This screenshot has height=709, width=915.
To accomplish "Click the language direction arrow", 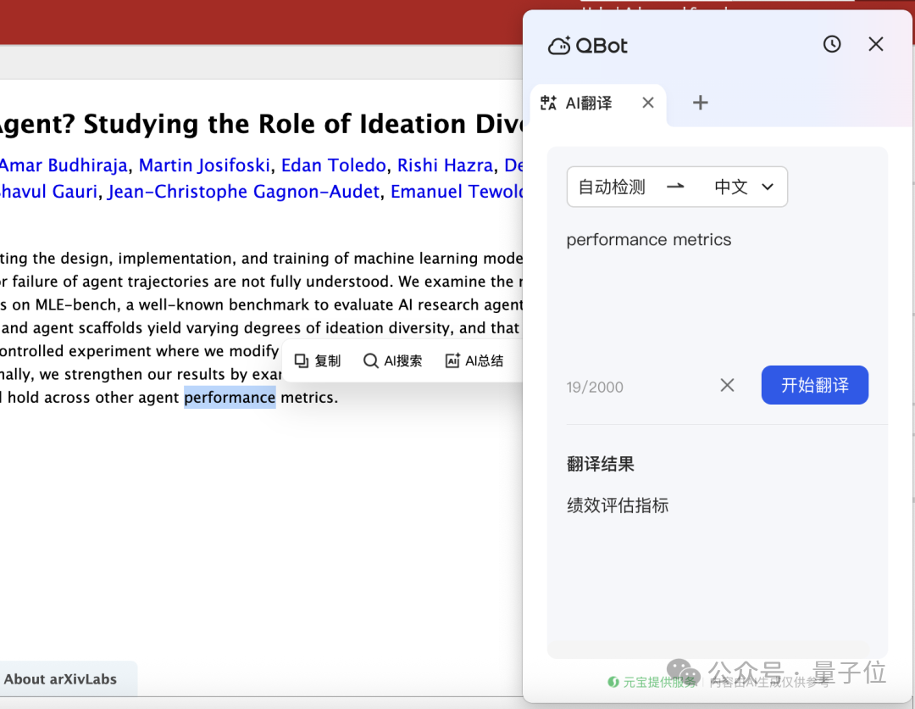I will (676, 187).
